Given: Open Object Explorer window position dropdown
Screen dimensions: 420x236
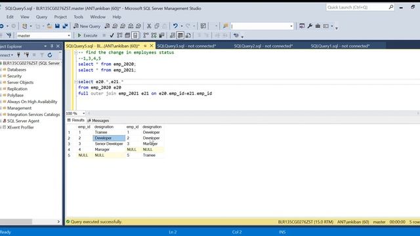Looking at the screenshot, I should click(x=45, y=46).
